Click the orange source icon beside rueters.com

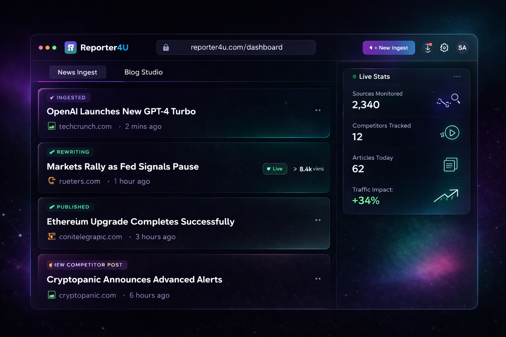click(52, 181)
